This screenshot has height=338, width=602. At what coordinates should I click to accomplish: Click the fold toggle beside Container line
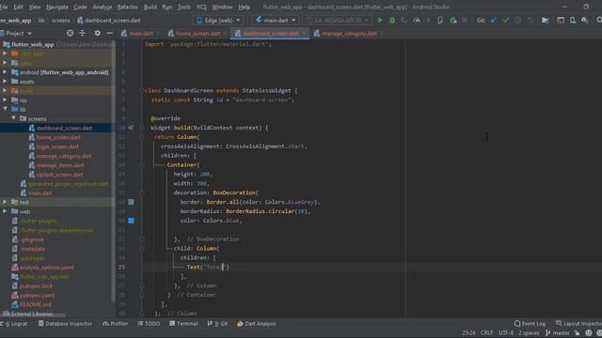142,165
